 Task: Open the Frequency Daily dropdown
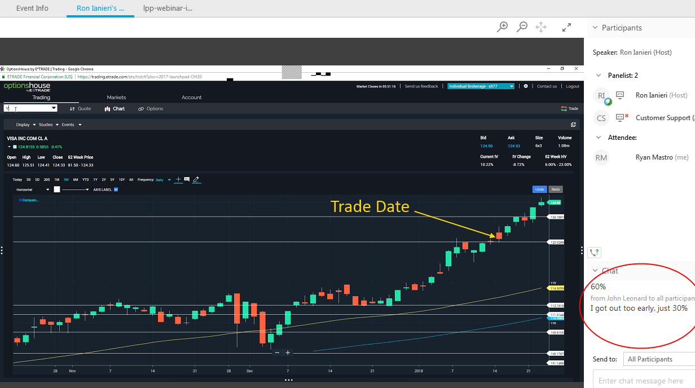click(x=162, y=179)
